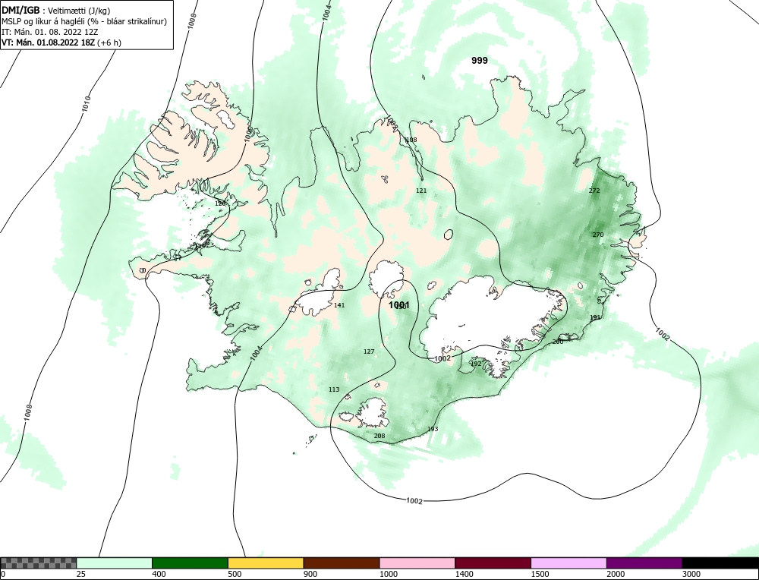This screenshot has height=580, width=759.
Task: Click the '270' CAPE value on the map
Action: (x=598, y=235)
